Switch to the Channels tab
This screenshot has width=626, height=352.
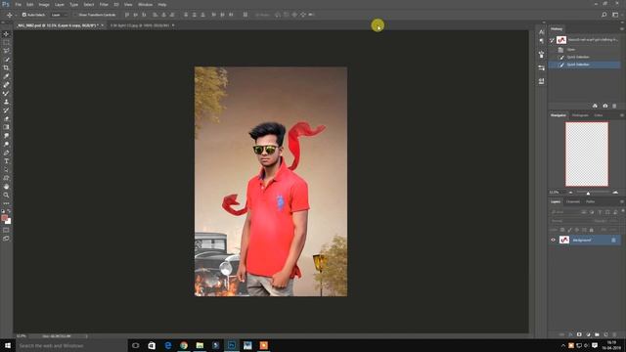click(x=573, y=201)
